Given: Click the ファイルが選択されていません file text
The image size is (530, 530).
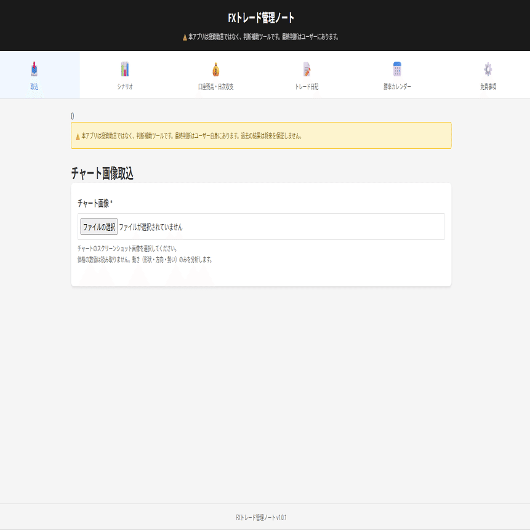Looking at the screenshot, I should coord(151,227).
